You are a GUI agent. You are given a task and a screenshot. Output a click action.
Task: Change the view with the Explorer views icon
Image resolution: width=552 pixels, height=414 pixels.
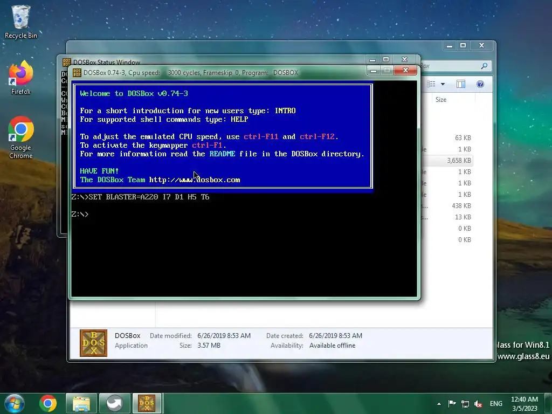431,84
